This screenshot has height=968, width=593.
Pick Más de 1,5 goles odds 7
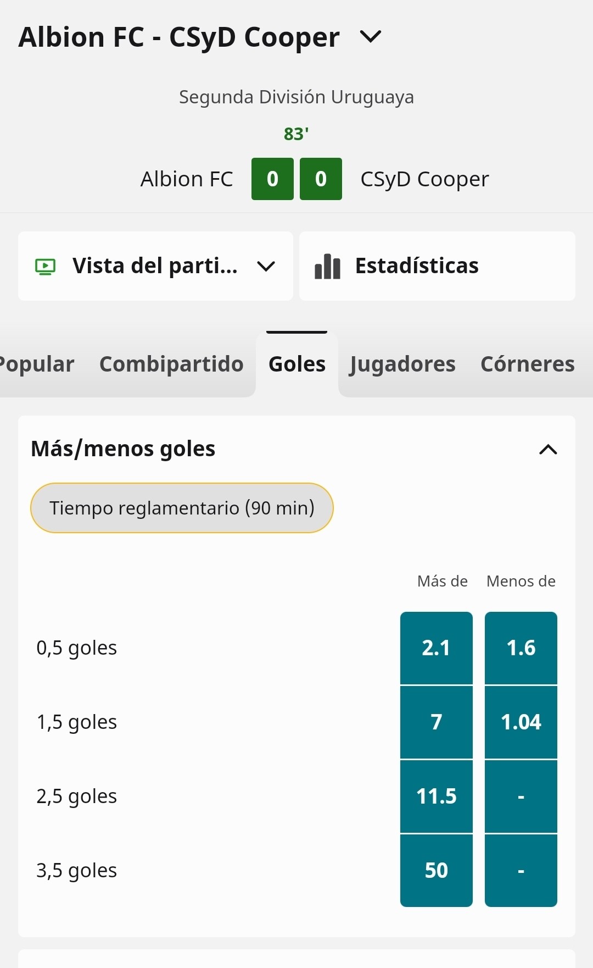tap(437, 722)
